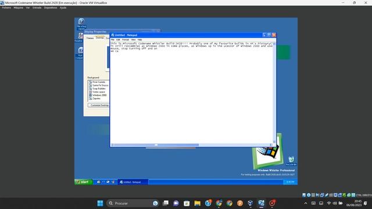This screenshot has width=372, height=209.
Task: Select the Readme desktop icon
Action: pos(80,37)
